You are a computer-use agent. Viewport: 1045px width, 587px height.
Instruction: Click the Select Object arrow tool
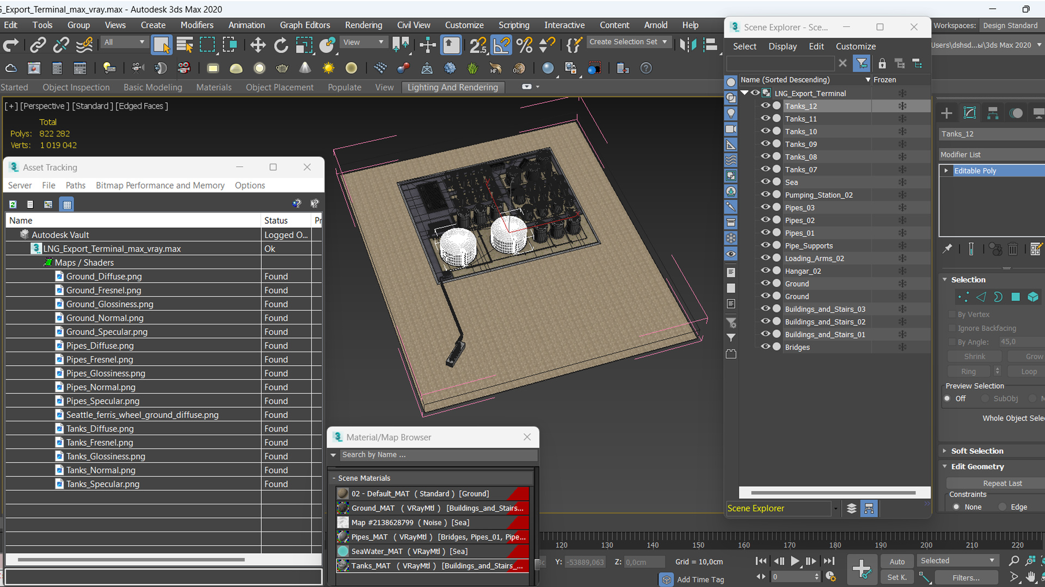[x=162, y=45]
